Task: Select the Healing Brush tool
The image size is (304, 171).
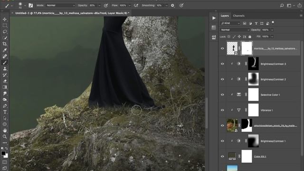Action: click(5, 57)
